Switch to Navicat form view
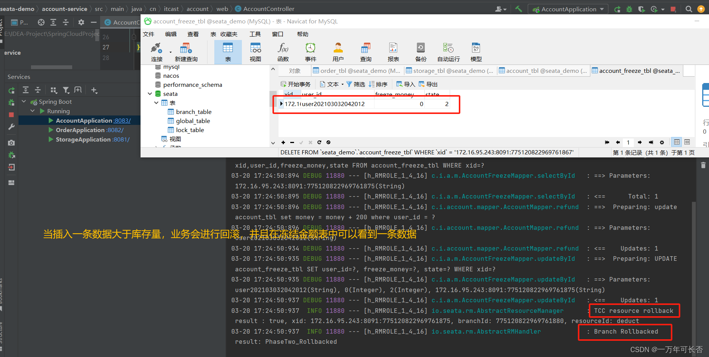 pos(687,142)
